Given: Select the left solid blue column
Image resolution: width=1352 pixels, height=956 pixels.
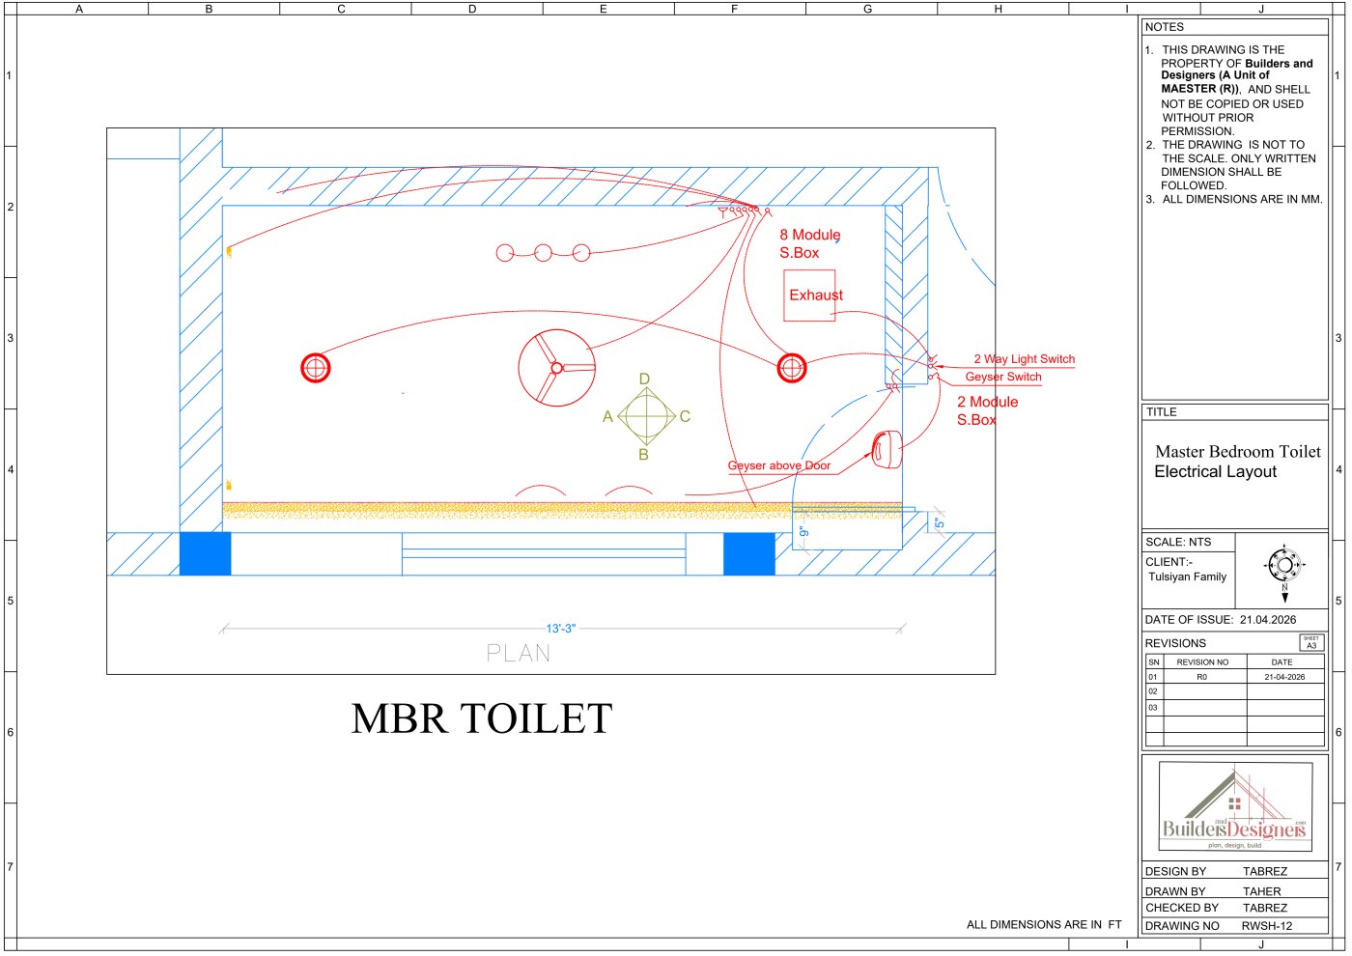Looking at the screenshot, I should click(206, 553).
